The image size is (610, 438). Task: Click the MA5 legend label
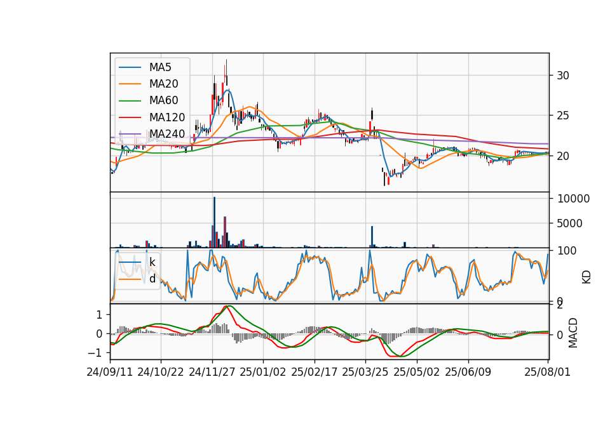click(x=160, y=67)
